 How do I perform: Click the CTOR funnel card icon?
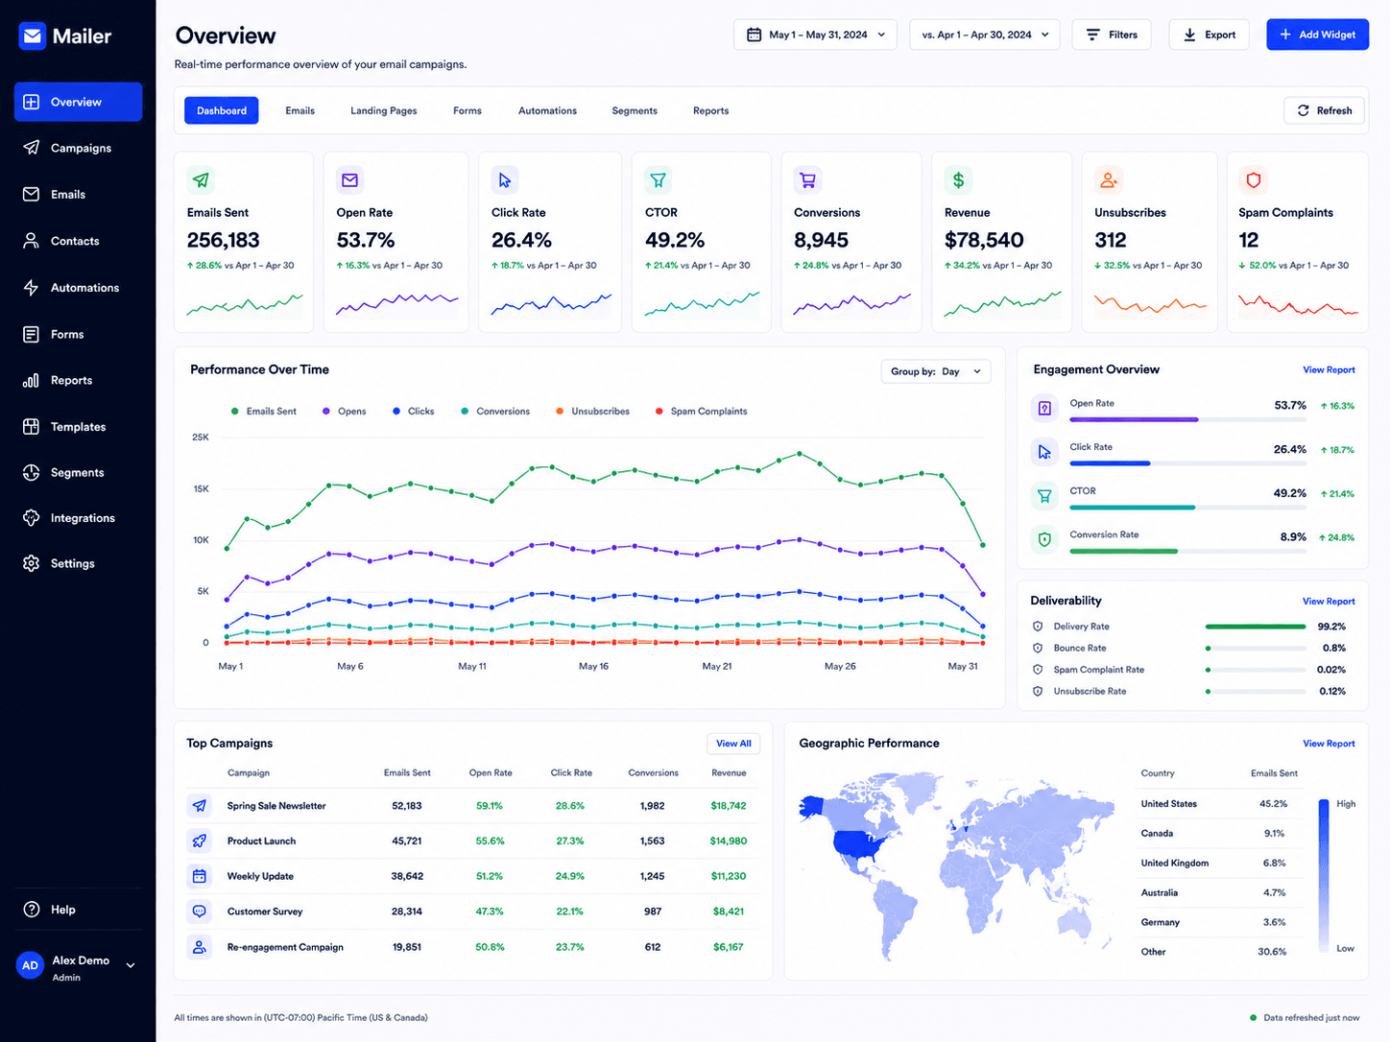pos(659,179)
